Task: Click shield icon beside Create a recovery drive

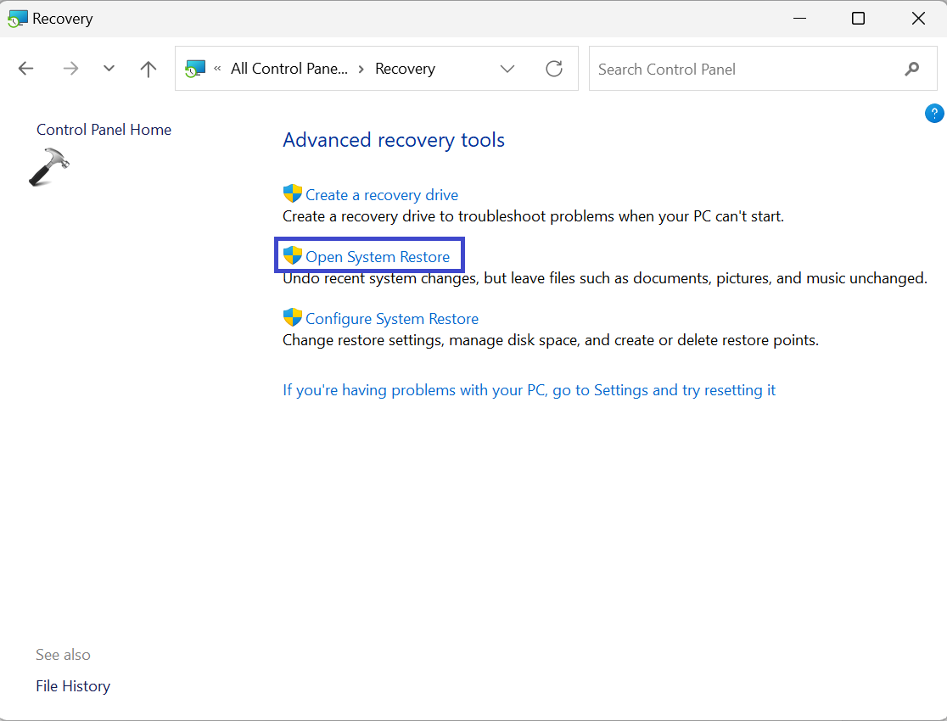Action: pos(293,194)
